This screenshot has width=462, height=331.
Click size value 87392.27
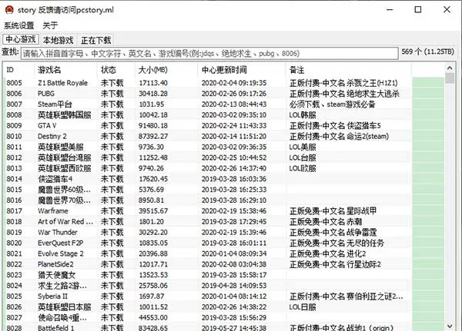(153, 137)
